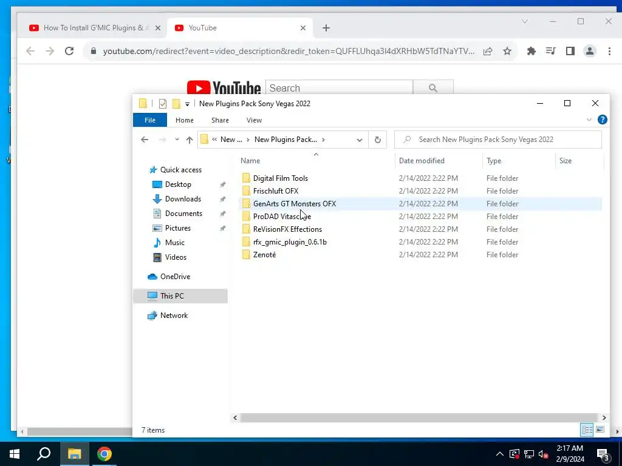Viewport: 622px width, 466px height.
Task: Open the Share ribbon tab
Action: (220, 120)
